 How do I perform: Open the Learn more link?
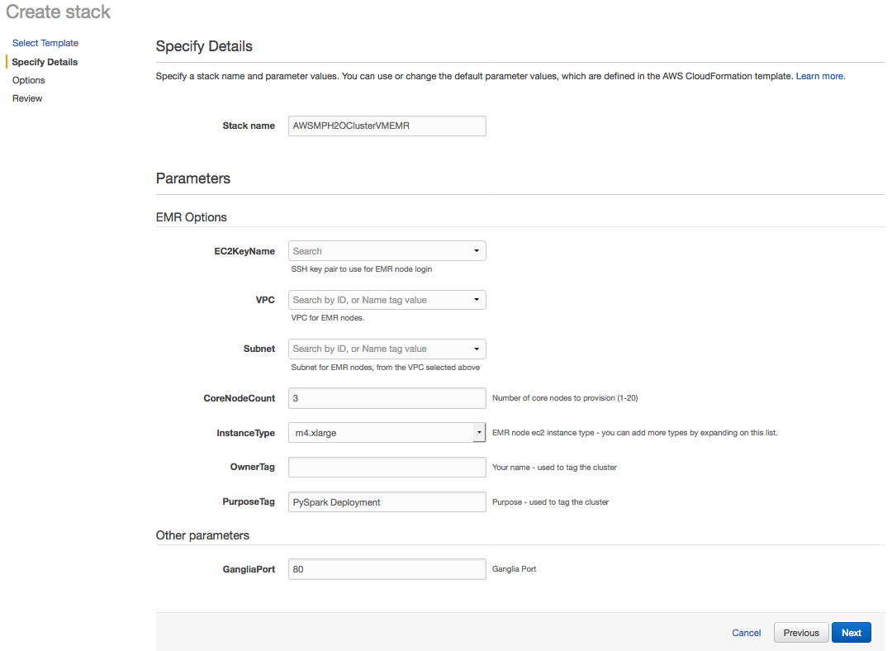(818, 75)
